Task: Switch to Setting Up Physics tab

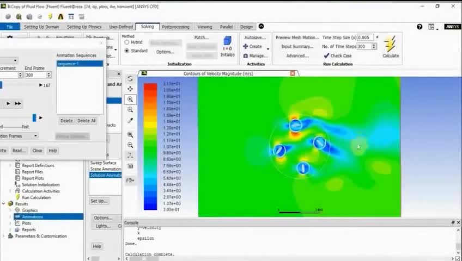Action: click(84, 27)
